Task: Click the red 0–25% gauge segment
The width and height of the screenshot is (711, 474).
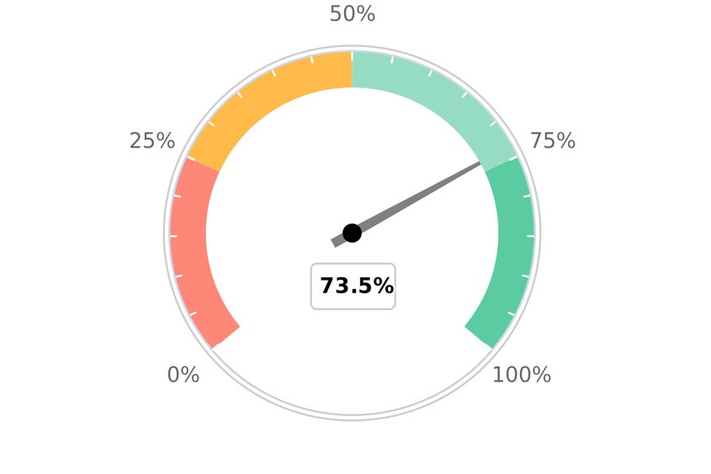Action: (189, 244)
